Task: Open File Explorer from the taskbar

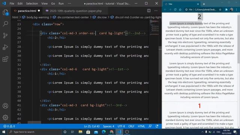Action: point(80,132)
